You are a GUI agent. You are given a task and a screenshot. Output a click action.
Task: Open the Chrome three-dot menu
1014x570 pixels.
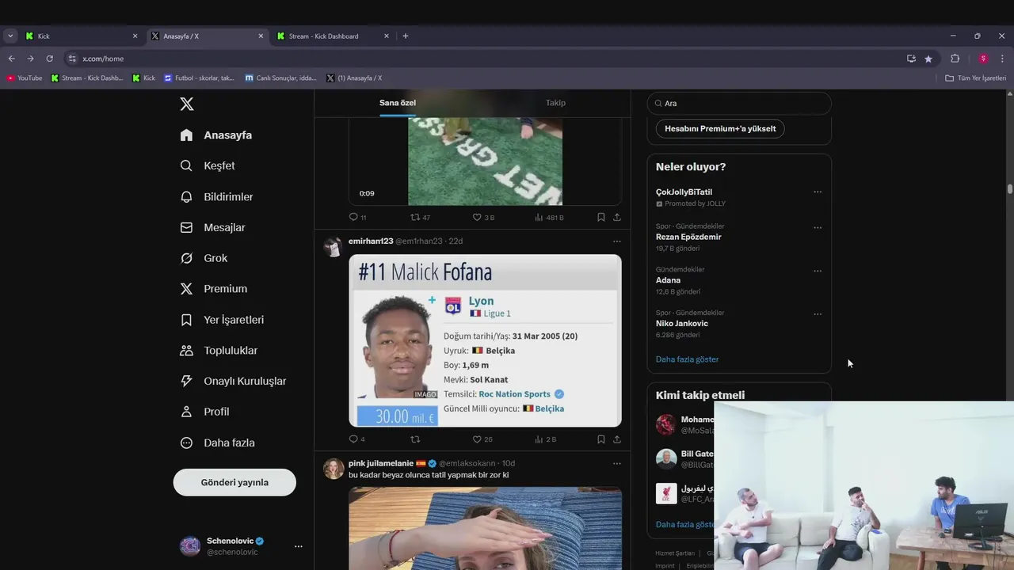pyautogui.click(x=1002, y=59)
